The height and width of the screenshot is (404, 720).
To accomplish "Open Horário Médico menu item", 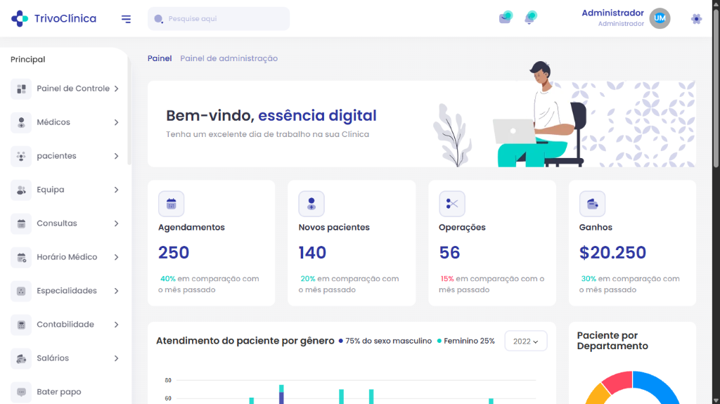I will coord(65,257).
